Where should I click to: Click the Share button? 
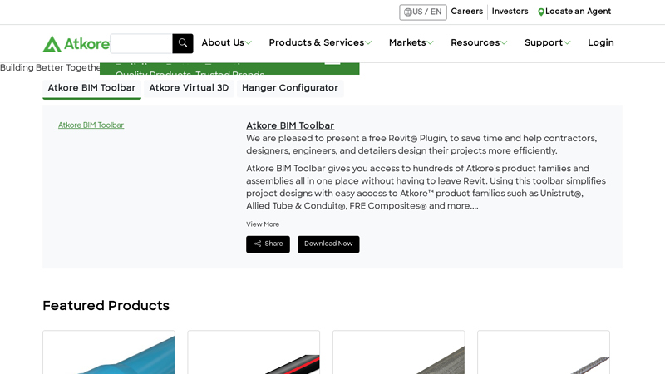click(268, 244)
